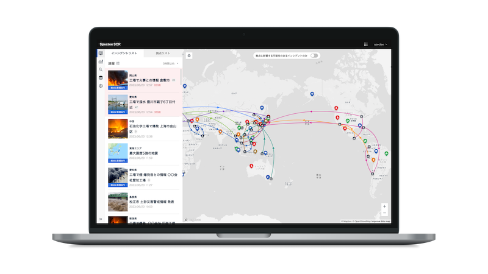Open the 3時間以内 time range dropdown
Image resolution: width=488 pixels, height=274 pixels.
170,63
